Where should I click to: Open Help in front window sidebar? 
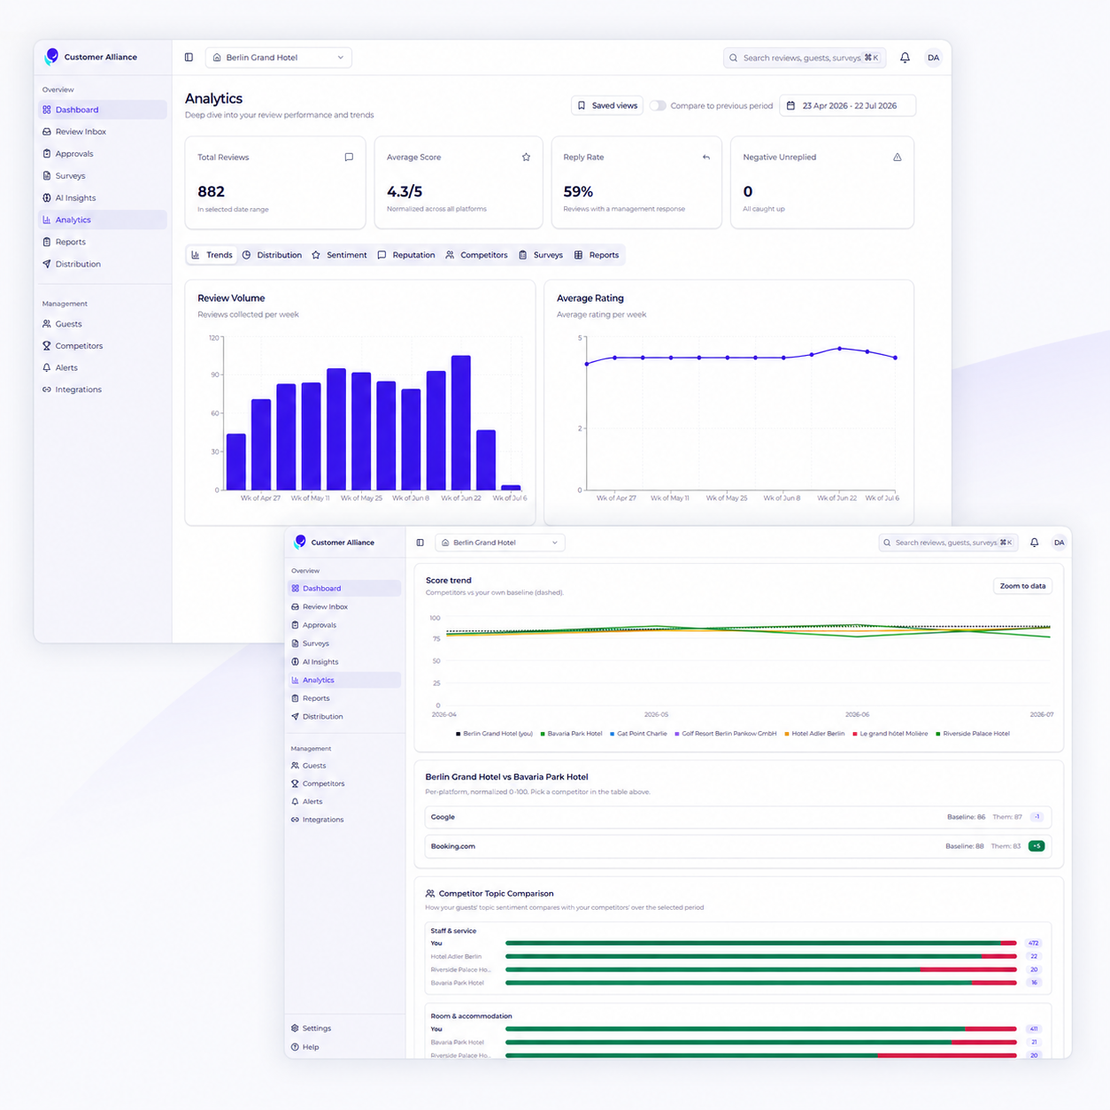pyautogui.click(x=344, y=1047)
